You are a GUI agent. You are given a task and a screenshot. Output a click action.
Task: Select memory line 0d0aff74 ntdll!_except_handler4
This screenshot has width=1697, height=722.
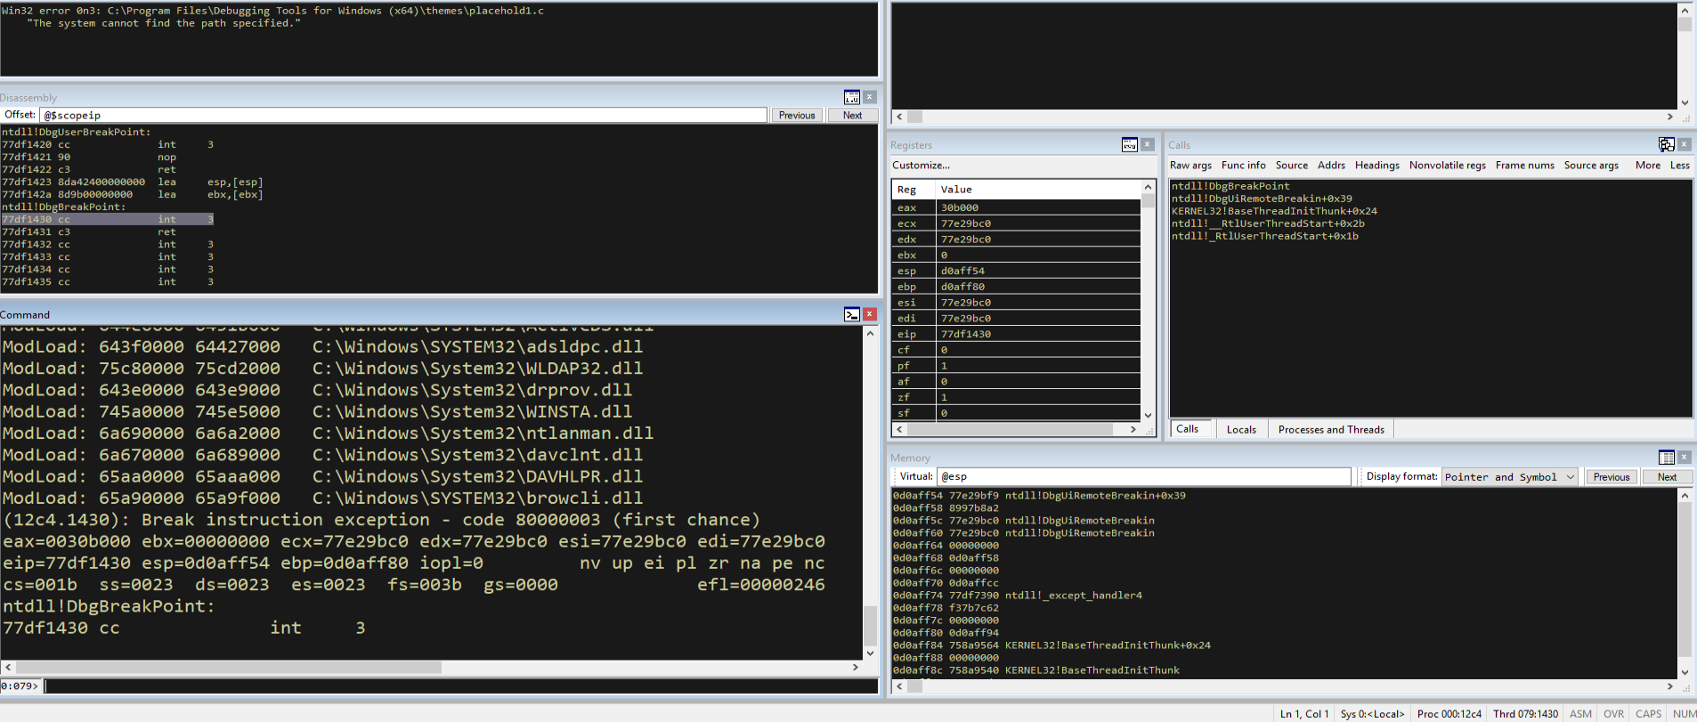click(x=1017, y=596)
